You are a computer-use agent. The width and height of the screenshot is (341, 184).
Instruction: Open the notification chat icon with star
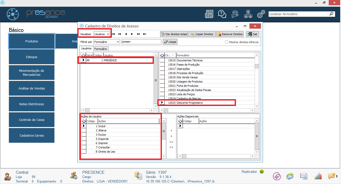pos(332,176)
